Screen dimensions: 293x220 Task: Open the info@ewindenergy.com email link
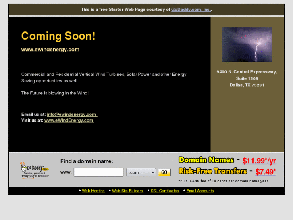pyautogui.click(x=72, y=114)
